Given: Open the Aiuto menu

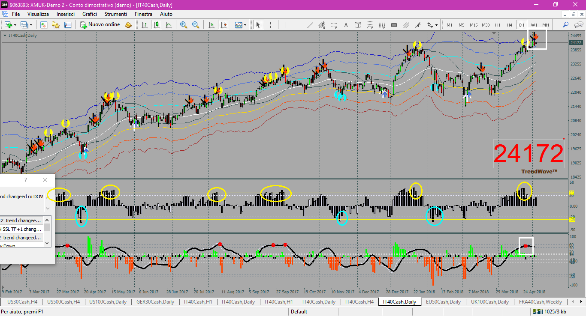Looking at the screenshot, I should point(166,14).
